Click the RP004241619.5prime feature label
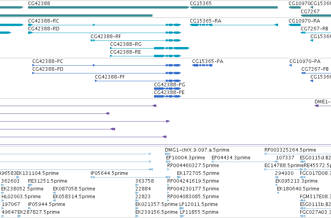 pyautogui.click(x=193, y=181)
